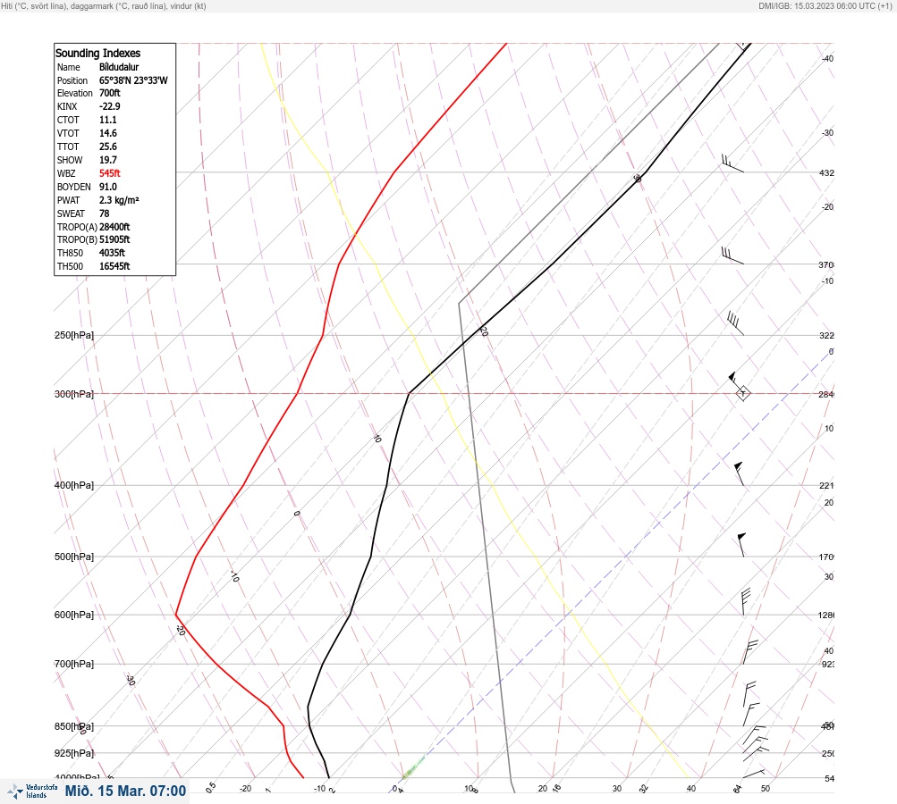The width and height of the screenshot is (897, 804).
Task: Click the KINX value "-22.9"
Action: point(110,106)
